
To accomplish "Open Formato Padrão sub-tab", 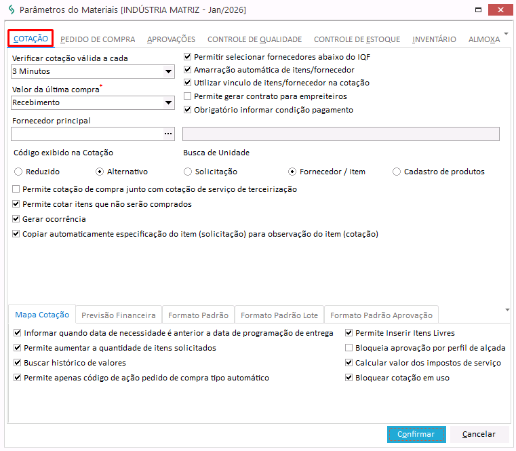I will [198, 315].
